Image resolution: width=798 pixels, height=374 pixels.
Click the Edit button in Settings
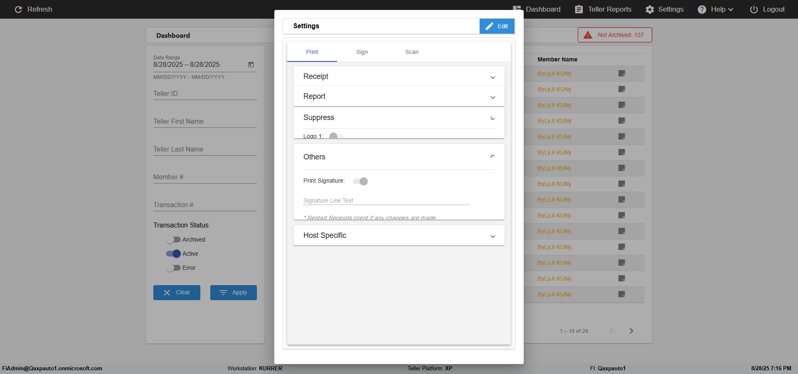(497, 26)
